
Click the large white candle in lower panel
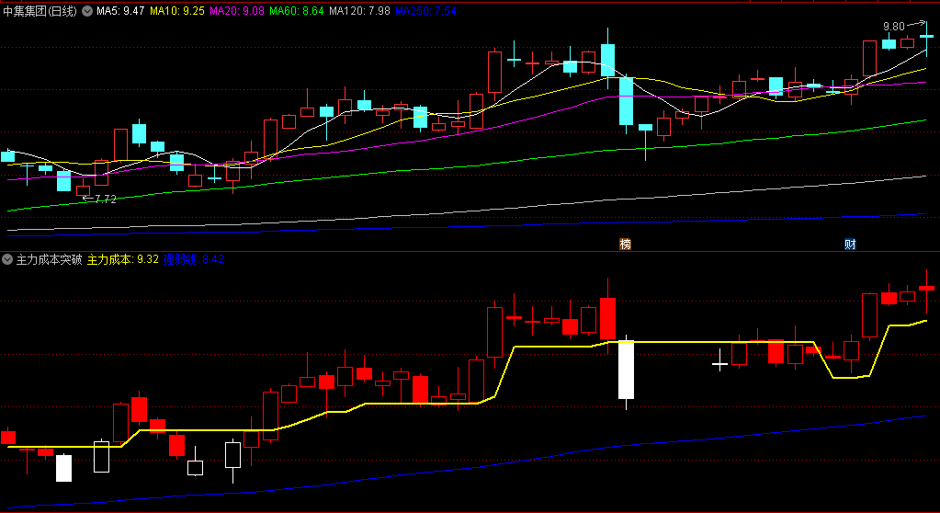626,370
